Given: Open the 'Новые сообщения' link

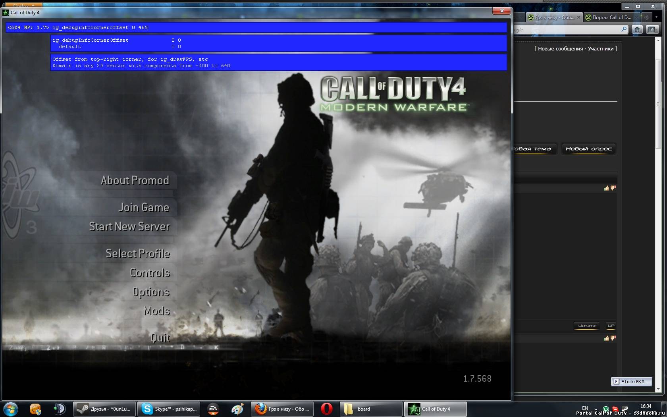Looking at the screenshot, I should (x=560, y=49).
